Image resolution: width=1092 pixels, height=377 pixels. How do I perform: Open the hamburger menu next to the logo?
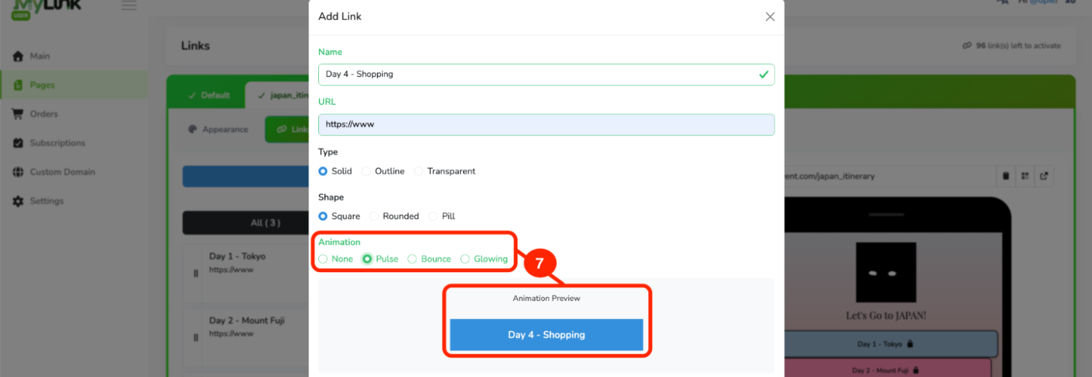coord(129,5)
